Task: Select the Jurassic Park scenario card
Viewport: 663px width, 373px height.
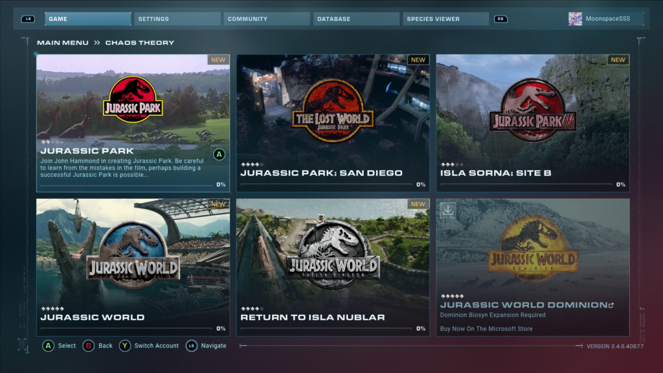Action: [133, 123]
